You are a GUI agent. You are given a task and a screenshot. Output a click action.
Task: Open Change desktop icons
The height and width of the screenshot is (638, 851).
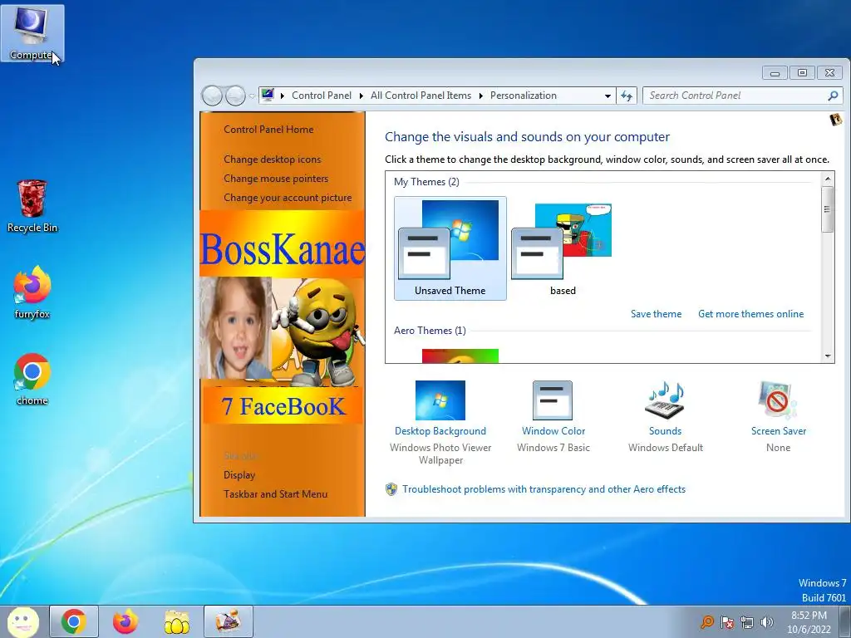273,159
